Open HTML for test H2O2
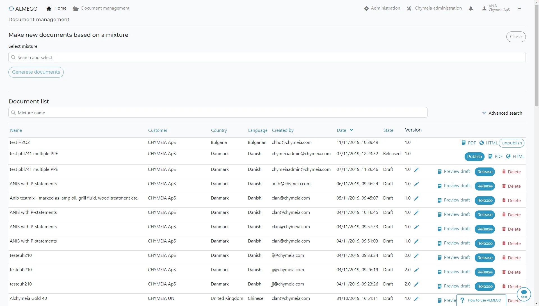The height and width of the screenshot is (306, 539). click(x=488, y=143)
